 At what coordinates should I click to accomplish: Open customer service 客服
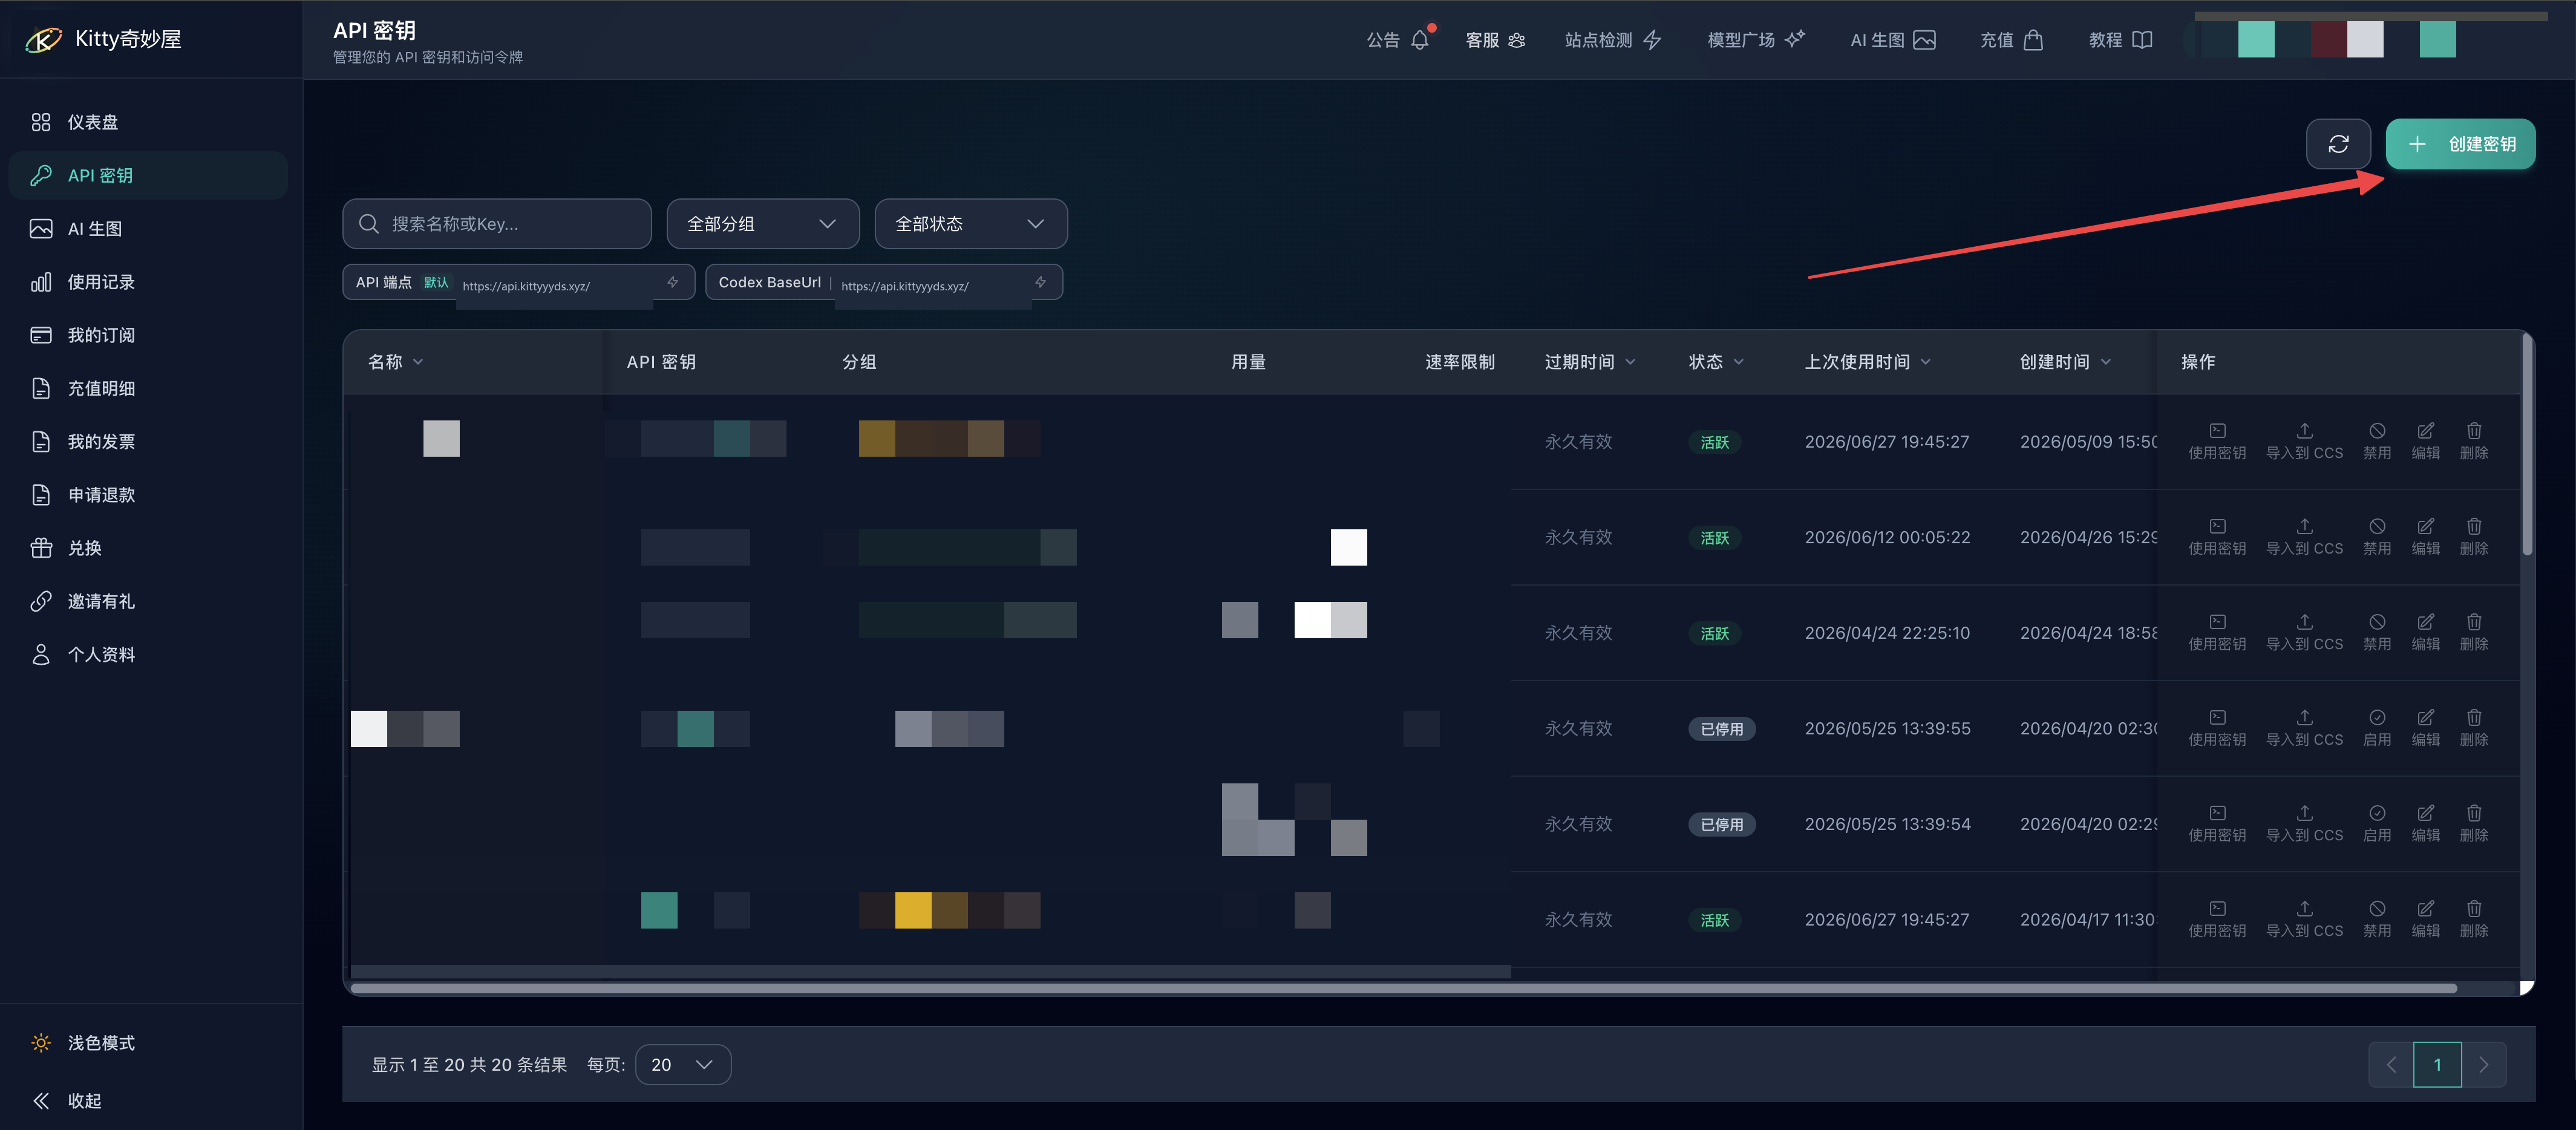1495,40
